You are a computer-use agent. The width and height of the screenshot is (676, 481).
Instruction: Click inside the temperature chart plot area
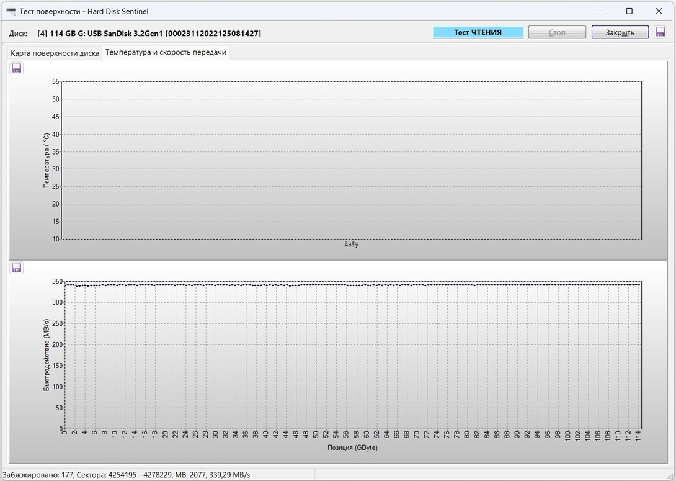tap(351, 160)
